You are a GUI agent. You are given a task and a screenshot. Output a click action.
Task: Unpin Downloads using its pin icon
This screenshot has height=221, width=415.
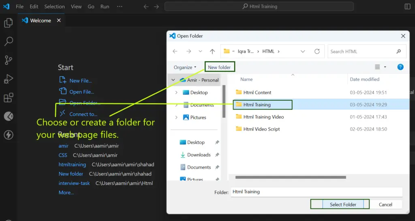click(217, 155)
